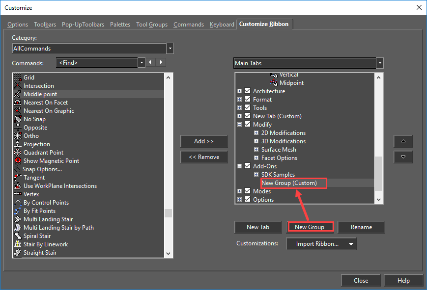Image resolution: width=427 pixels, height=290 pixels.
Task: Open the Category AllCommands dropdown
Action: (170, 49)
